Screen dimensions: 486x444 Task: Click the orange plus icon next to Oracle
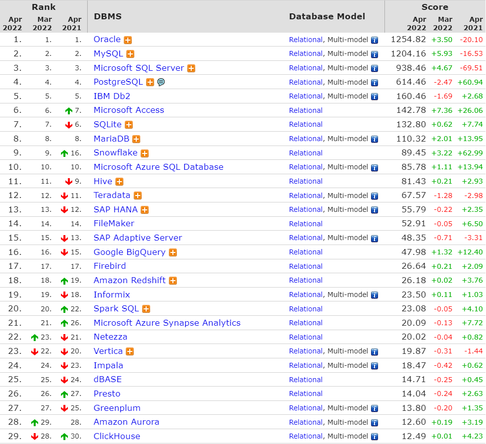pyautogui.click(x=128, y=40)
